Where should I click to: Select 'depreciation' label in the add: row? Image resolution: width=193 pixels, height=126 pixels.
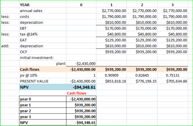coord(43,46)
